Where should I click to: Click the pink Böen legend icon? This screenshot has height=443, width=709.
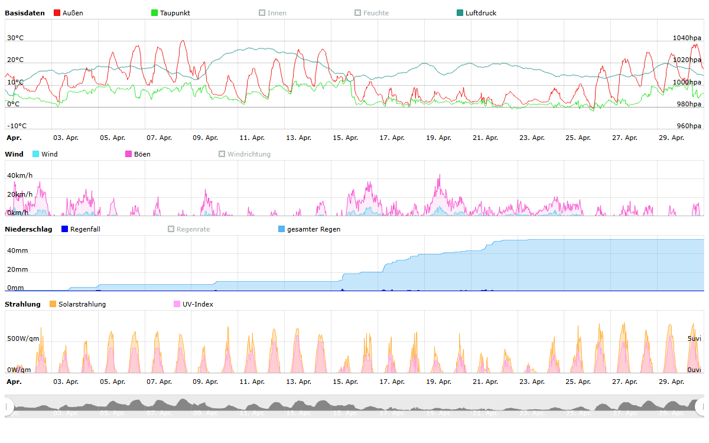coord(128,154)
